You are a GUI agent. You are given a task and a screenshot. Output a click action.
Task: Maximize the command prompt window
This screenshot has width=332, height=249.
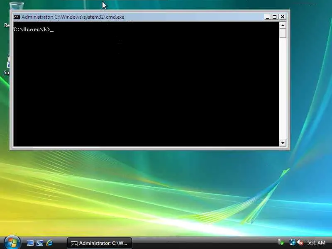(x=275, y=17)
